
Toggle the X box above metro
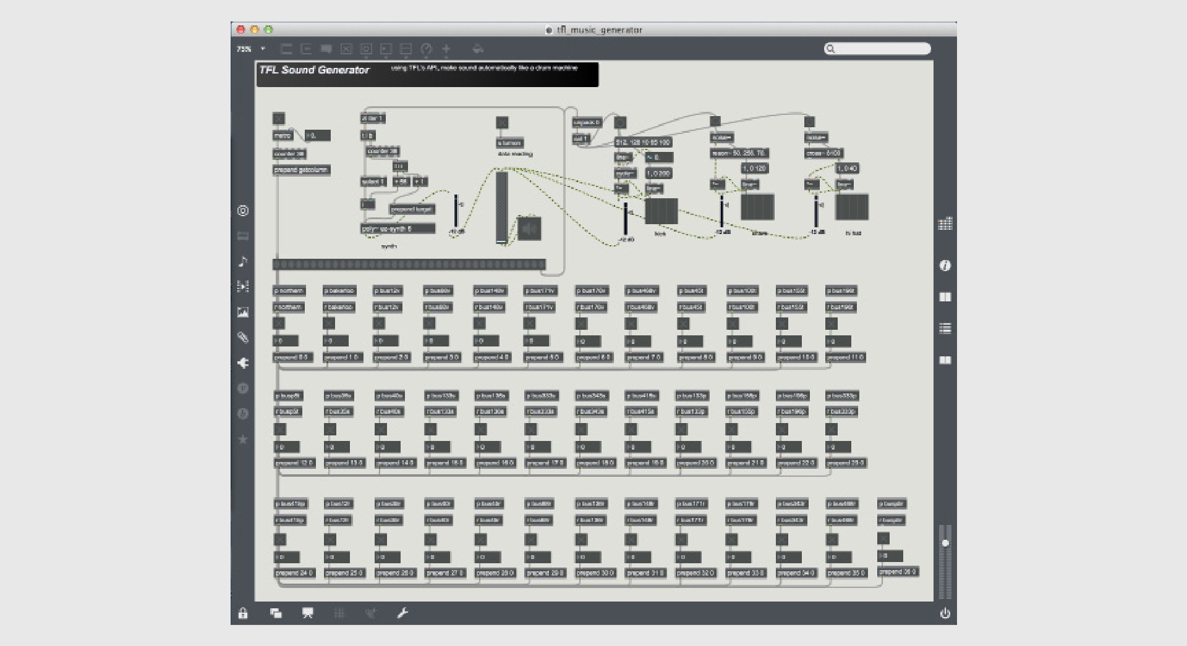(279, 119)
